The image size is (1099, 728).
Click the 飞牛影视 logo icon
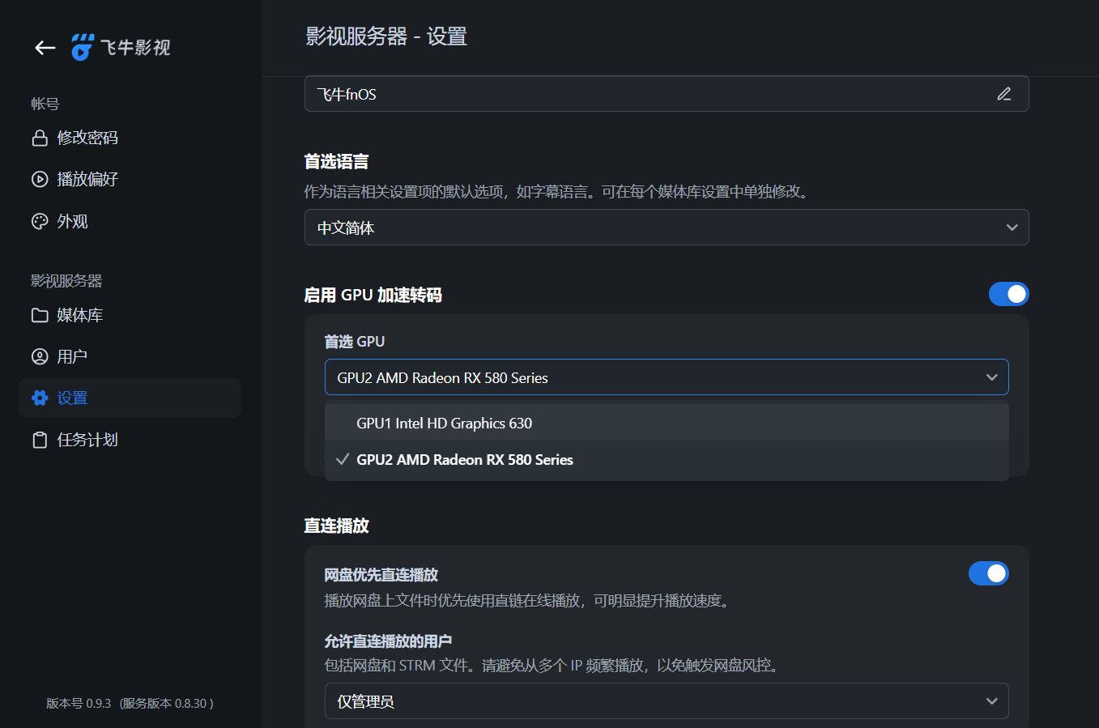tap(83, 48)
